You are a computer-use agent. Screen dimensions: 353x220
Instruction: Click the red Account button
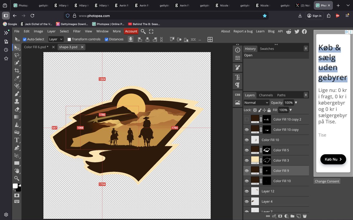pyautogui.click(x=131, y=31)
